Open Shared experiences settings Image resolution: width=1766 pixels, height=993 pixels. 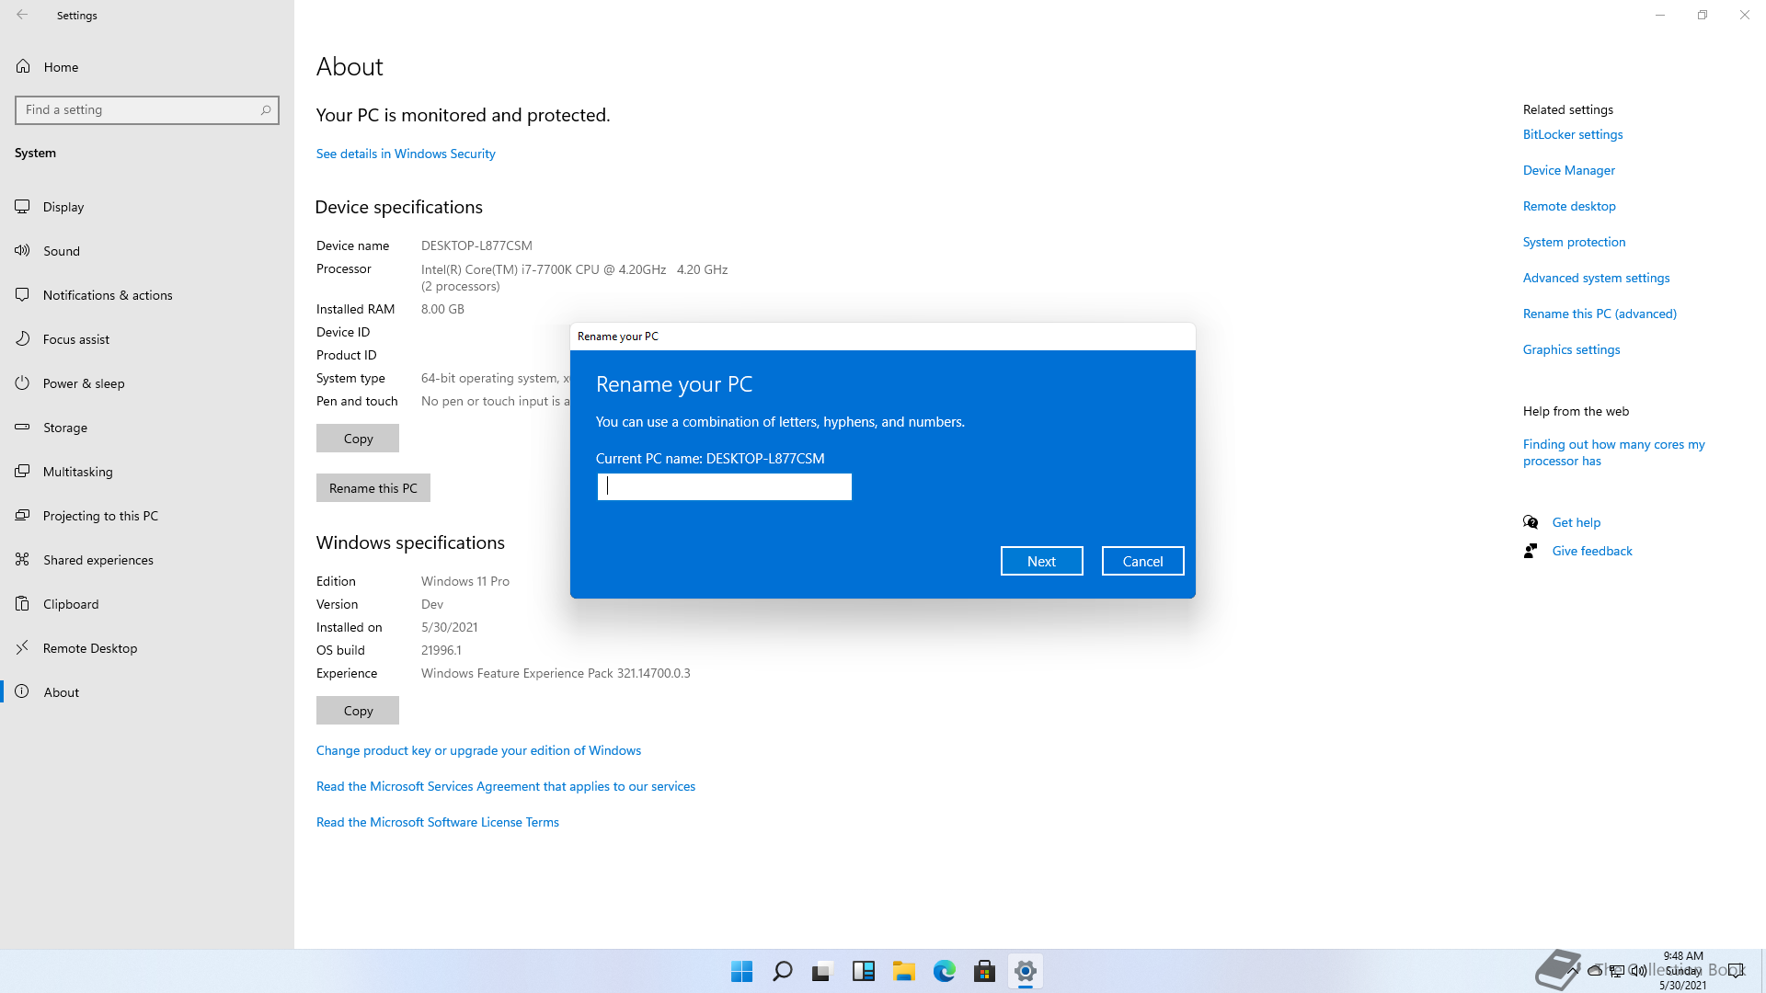[x=147, y=560]
